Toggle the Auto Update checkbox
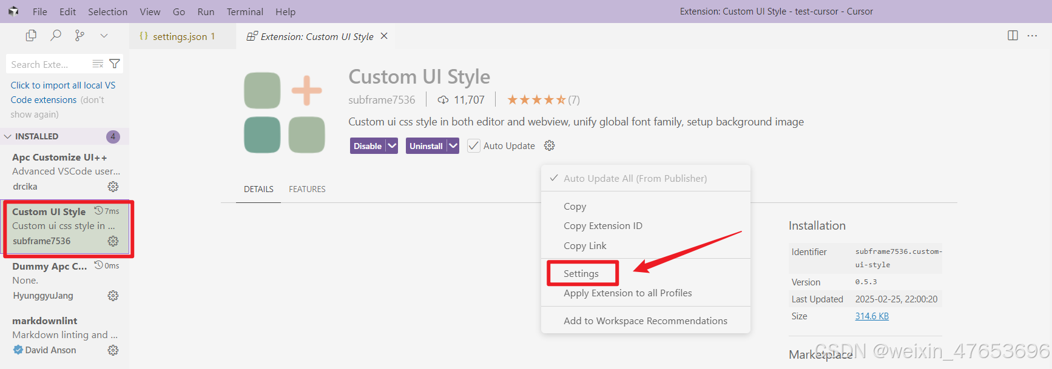Image resolution: width=1052 pixels, height=369 pixels. [x=474, y=146]
